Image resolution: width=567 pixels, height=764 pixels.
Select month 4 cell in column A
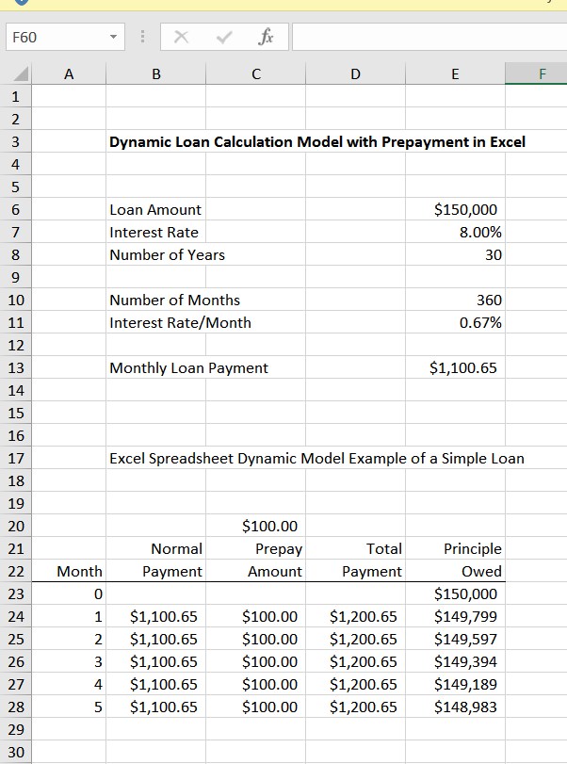click(69, 685)
